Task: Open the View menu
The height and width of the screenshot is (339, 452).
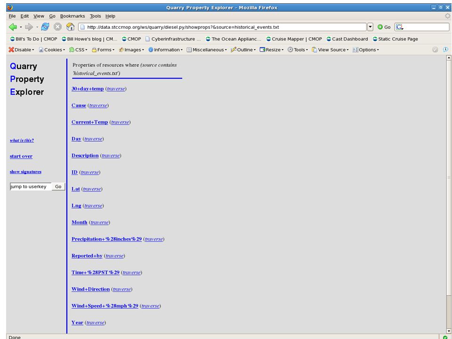Action: 39,16
